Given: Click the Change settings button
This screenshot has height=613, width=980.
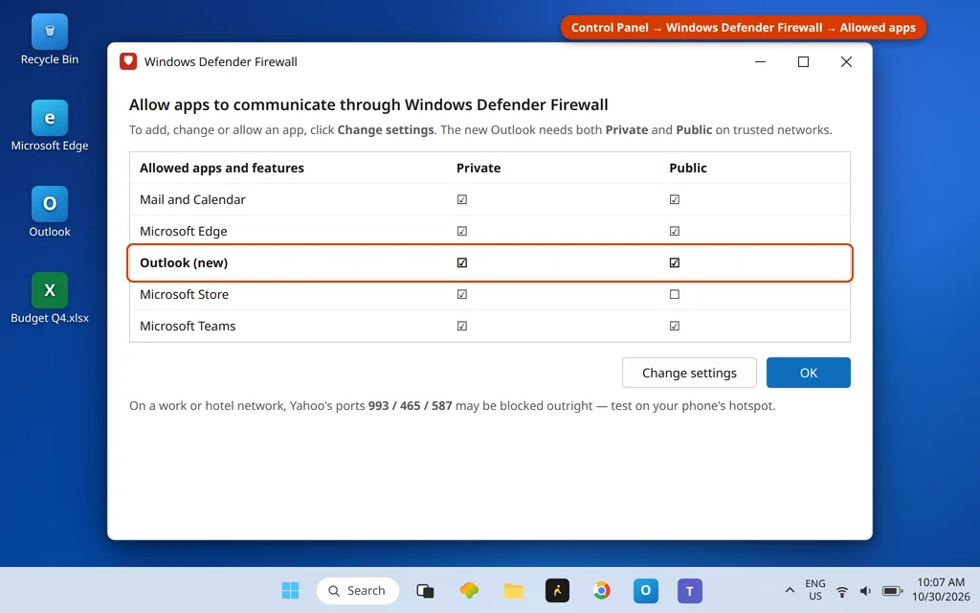Looking at the screenshot, I should [689, 373].
